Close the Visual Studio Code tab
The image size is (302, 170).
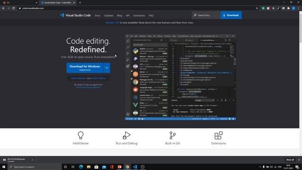pos(74,3)
